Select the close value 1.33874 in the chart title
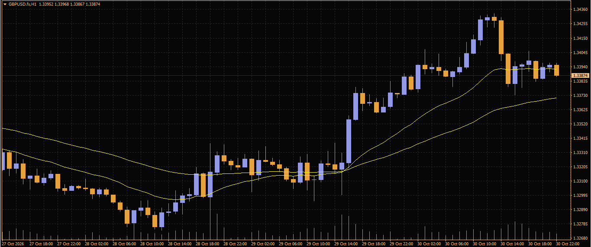Screen dimensions: 591x247 click(x=94, y=4)
